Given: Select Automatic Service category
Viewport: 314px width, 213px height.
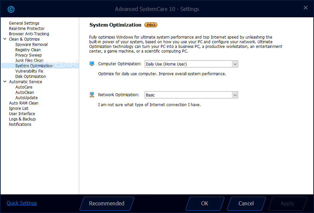Looking at the screenshot, I should click(x=25, y=82).
